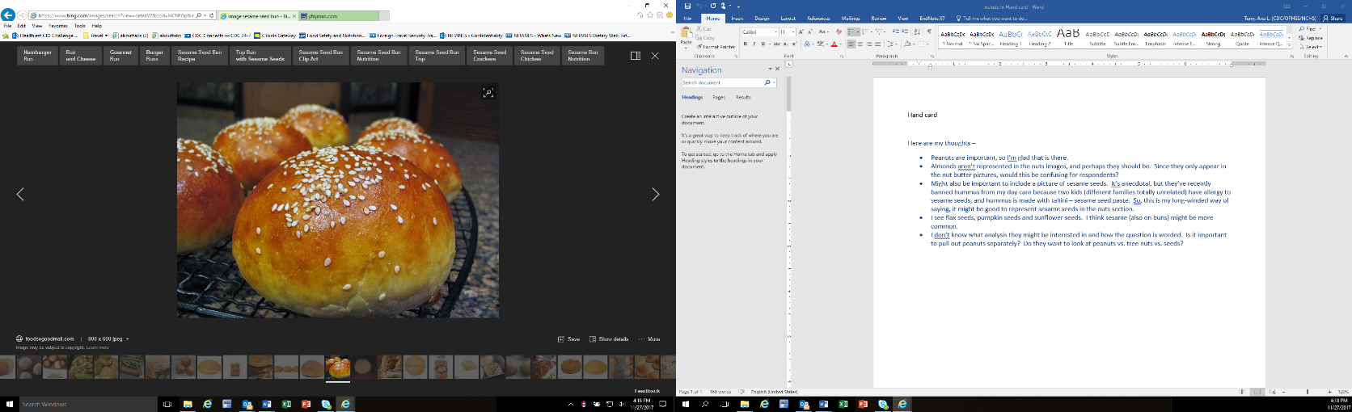Click the Refresh icon in the address bar

211,15
